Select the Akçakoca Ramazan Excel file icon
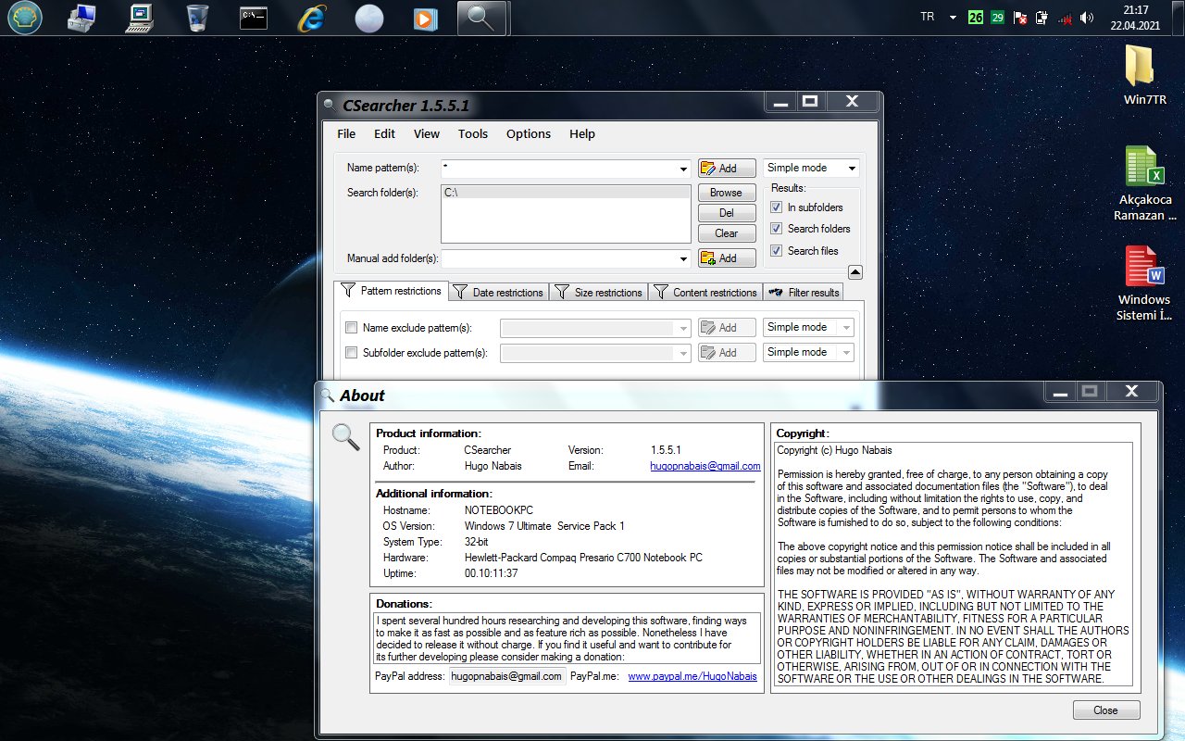 tap(1144, 183)
